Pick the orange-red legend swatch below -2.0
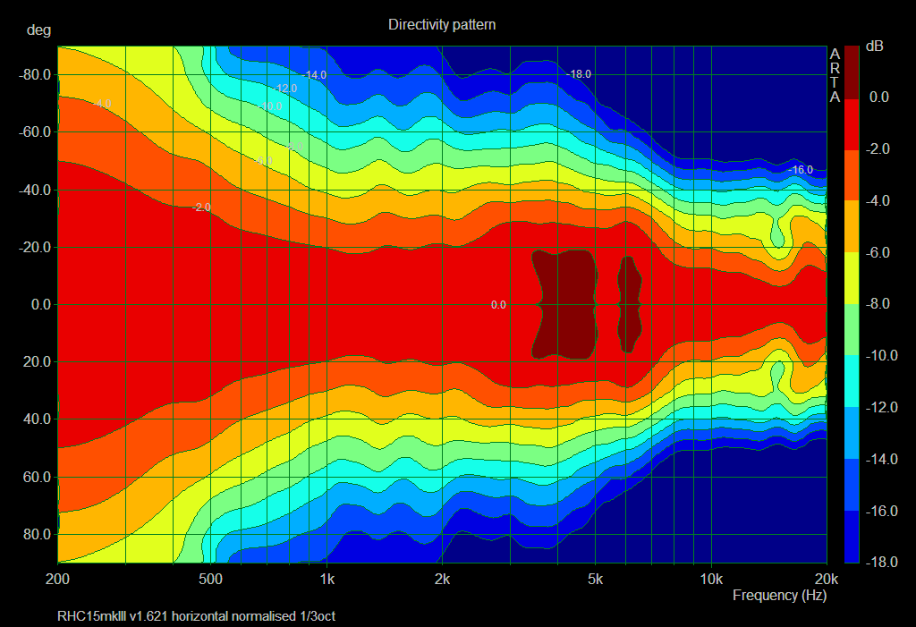The height and width of the screenshot is (627, 916). [852, 175]
